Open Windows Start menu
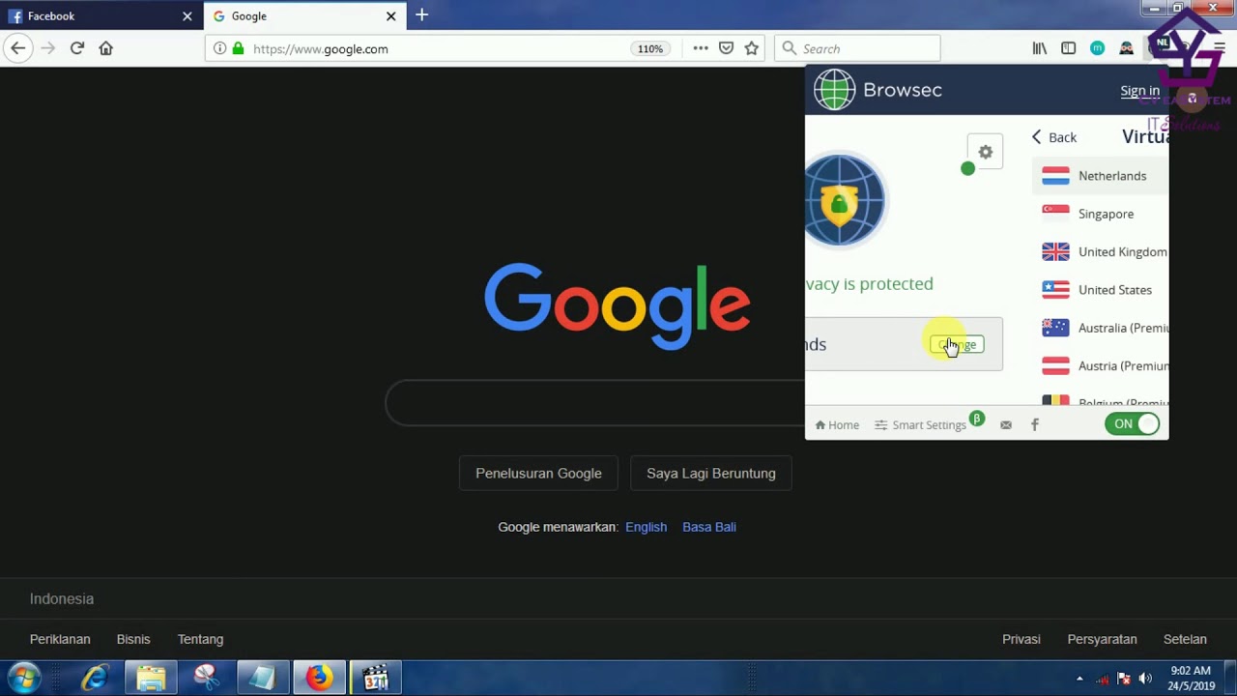The height and width of the screenshot is (696, 1237). [24, 678]
